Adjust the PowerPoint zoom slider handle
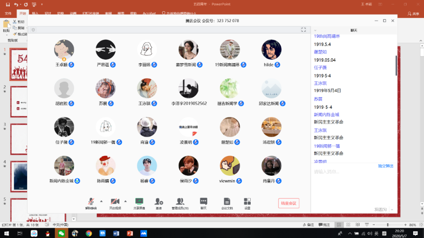 coord(388,225)
